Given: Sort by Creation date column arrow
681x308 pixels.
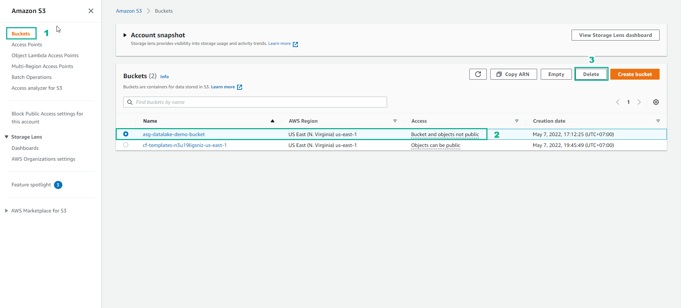Looking at the screenshot, I should [x=658, y=121].
